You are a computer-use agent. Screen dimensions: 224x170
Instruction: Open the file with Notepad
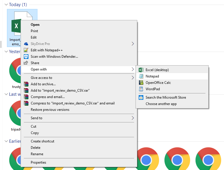click(x=172, y=76)
